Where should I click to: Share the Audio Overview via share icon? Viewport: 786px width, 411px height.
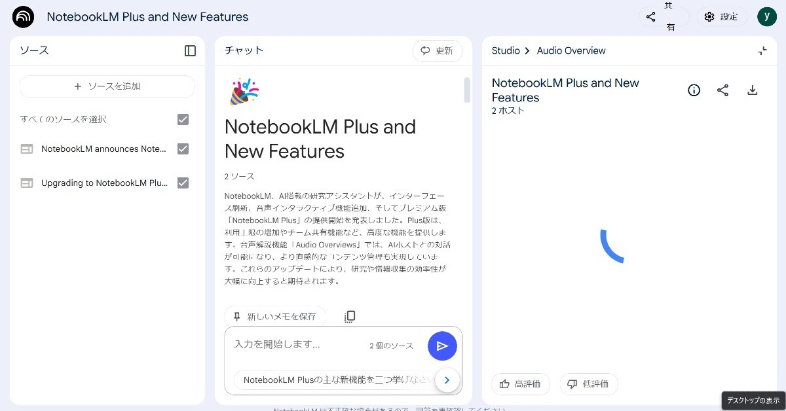pyautogui.click(x=722, y=90)
